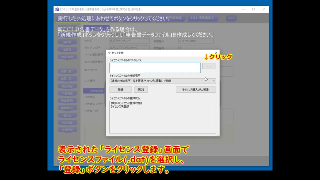Viewport: 320px width, 180px height.
Task: Switch to the (5) 申告書出力 tab
Action: click(x=202, y=18)
